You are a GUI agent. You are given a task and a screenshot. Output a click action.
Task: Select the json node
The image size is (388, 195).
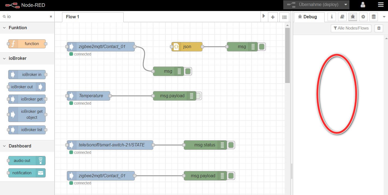point(187,47)
